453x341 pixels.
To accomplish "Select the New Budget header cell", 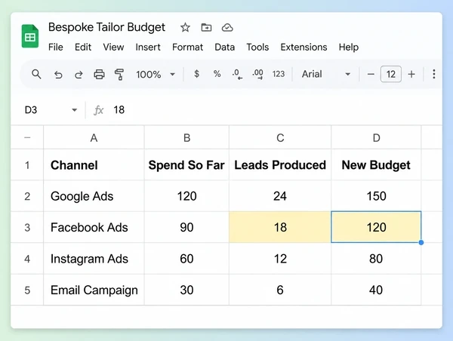I will 376,165.
